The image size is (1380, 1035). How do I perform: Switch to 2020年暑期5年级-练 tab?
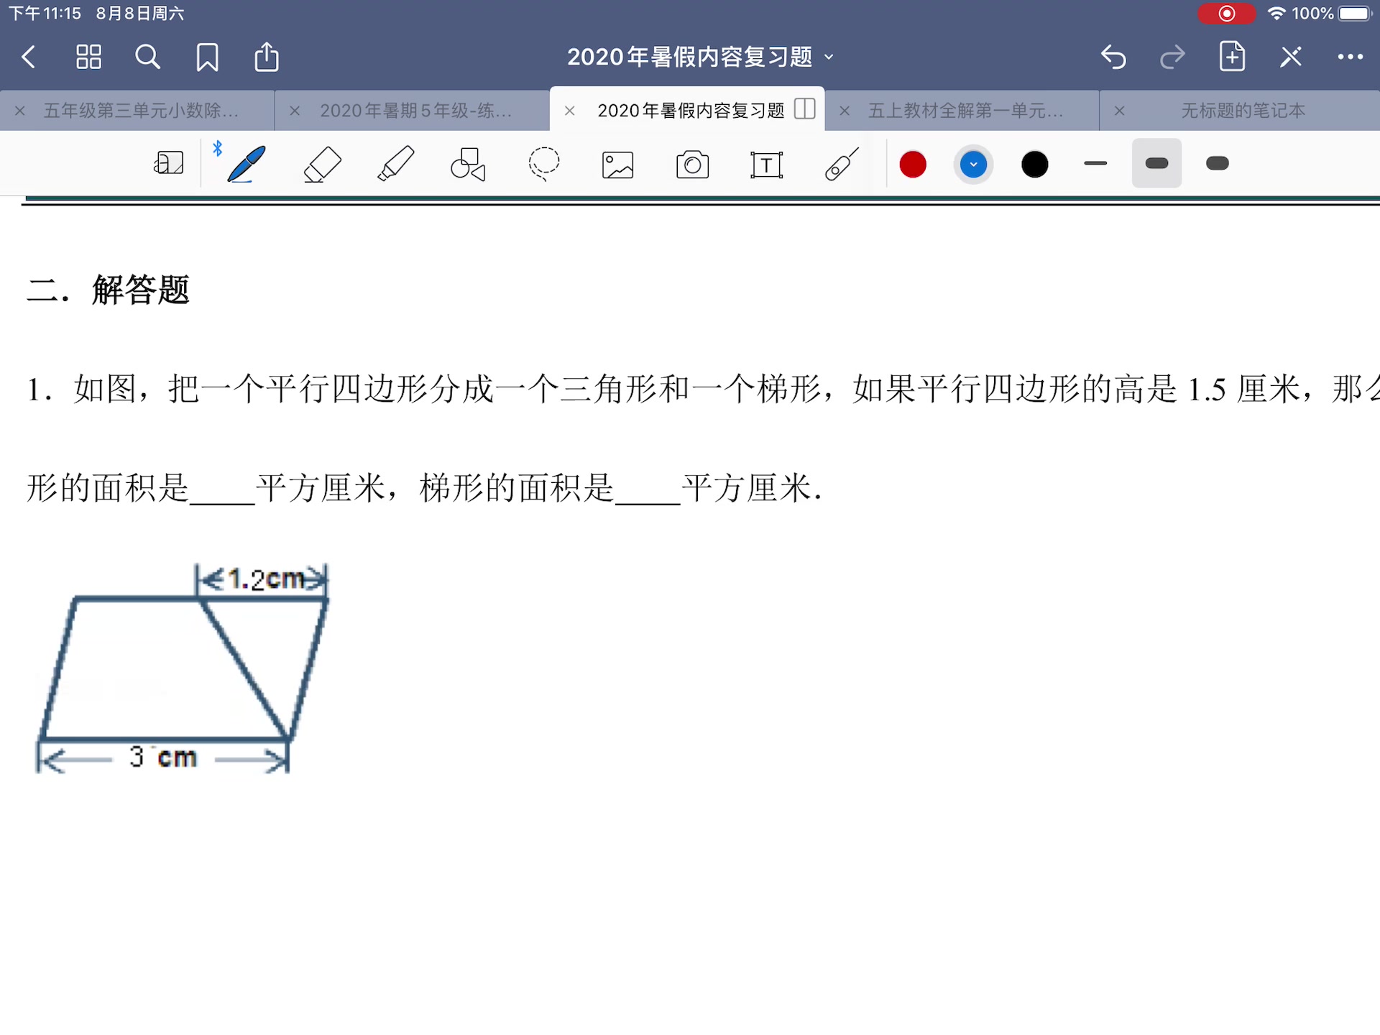coord(415,111)
